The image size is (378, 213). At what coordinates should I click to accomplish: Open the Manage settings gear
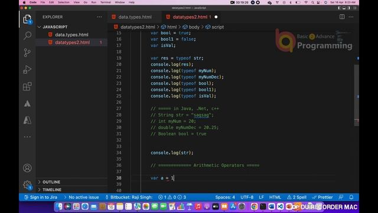coord(27,185)
